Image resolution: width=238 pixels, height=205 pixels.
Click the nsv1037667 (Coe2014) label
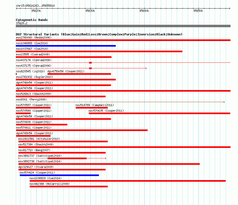pos(32,49)
